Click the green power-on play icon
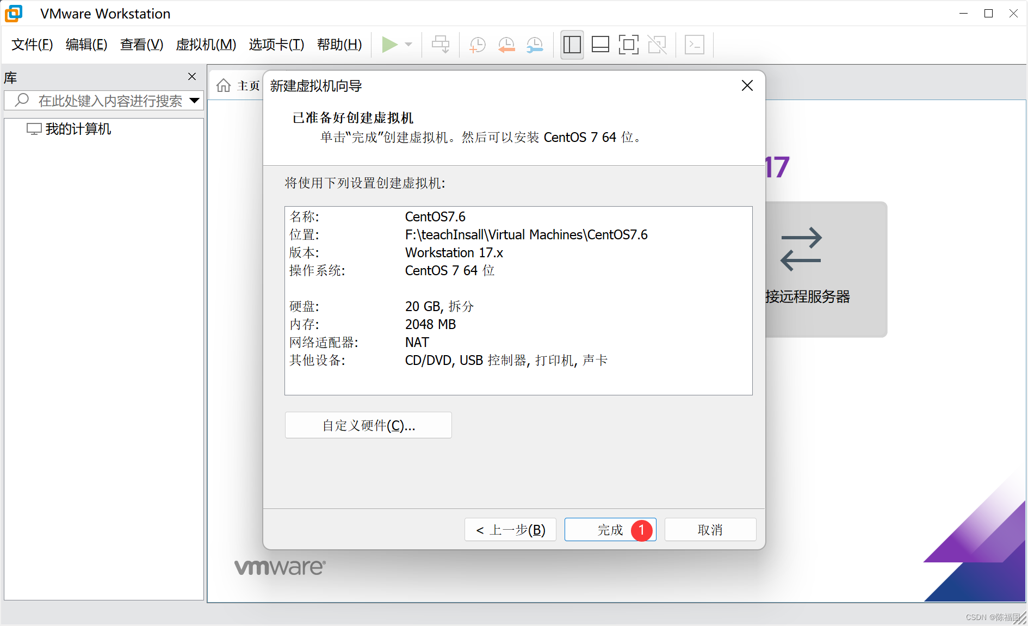 click(x=389, y=45)
